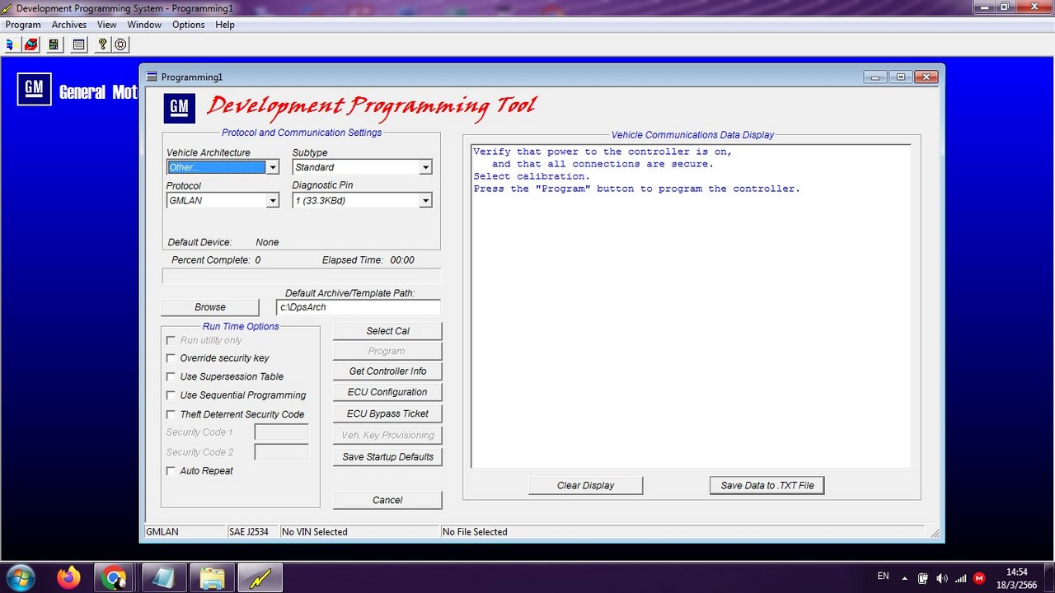The image size is (1055, 593).
Task: Click the EN language indicator
Action: [883, 577]
